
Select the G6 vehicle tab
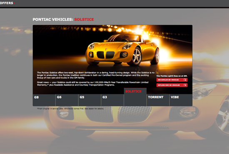tap(67, 100)
